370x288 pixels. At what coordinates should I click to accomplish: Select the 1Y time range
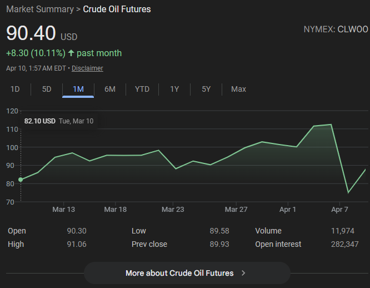click(174, 89)
